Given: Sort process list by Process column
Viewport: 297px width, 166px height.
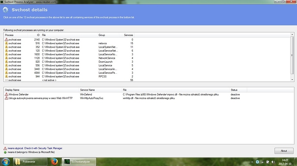Looking at the screenshot, I should point(16,35).
